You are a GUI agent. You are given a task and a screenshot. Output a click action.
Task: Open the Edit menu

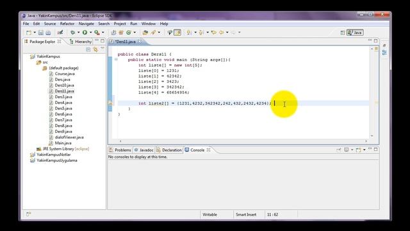(x=37, y=24)
